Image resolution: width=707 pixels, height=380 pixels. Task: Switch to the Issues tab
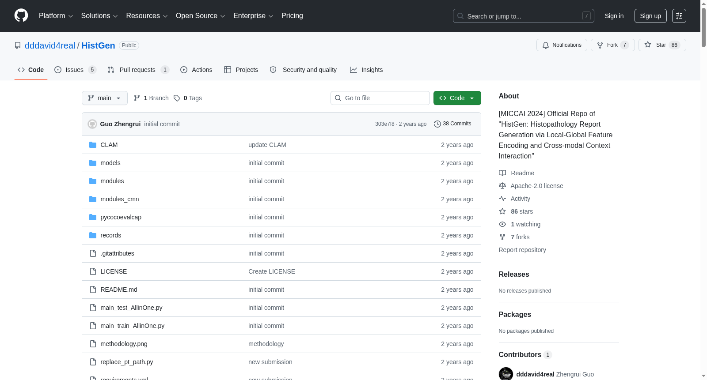[x=75, y=70]
